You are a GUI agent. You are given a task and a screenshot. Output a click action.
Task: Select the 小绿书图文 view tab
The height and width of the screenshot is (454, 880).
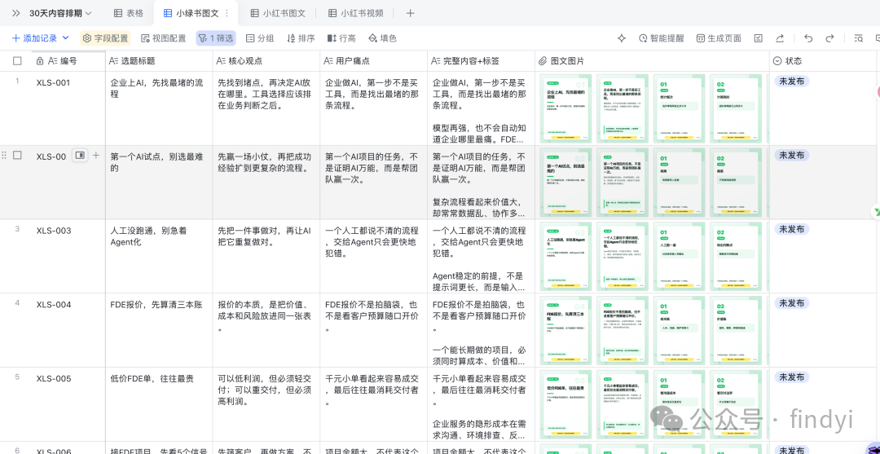(191, 13)
